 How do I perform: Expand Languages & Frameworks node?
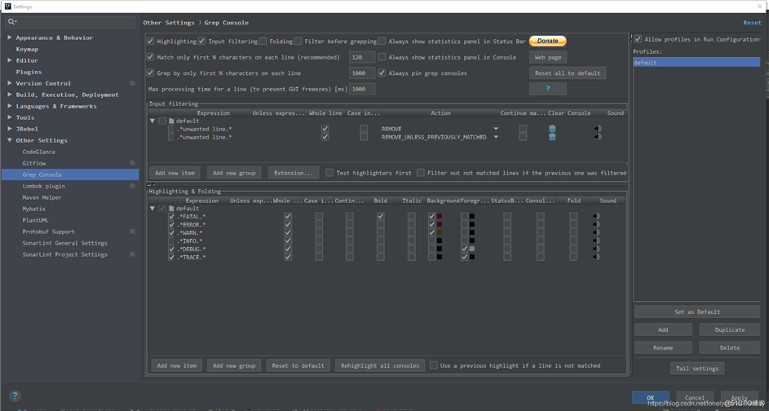click(x=9, y=106)
